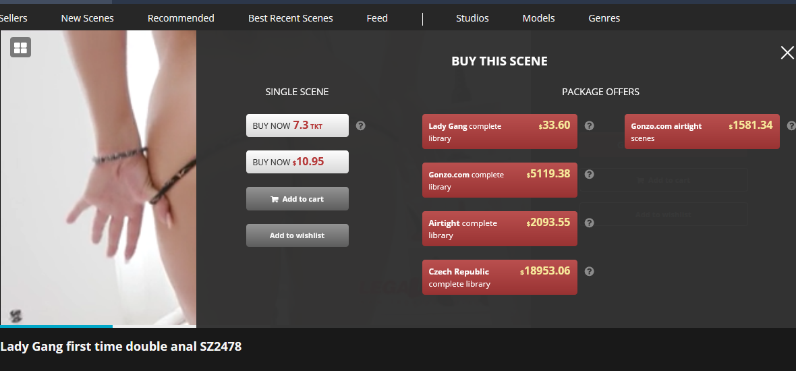
Task: Add the scene to cart
Action: click(297, 199)
